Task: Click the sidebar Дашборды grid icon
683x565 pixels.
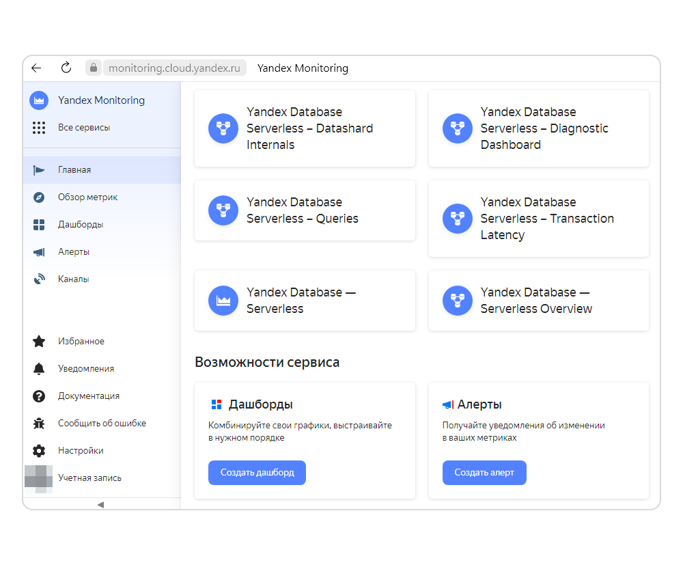Action: (39, 225)
